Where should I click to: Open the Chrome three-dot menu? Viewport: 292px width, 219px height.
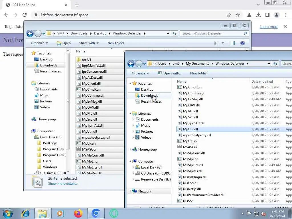click(286, 15)
